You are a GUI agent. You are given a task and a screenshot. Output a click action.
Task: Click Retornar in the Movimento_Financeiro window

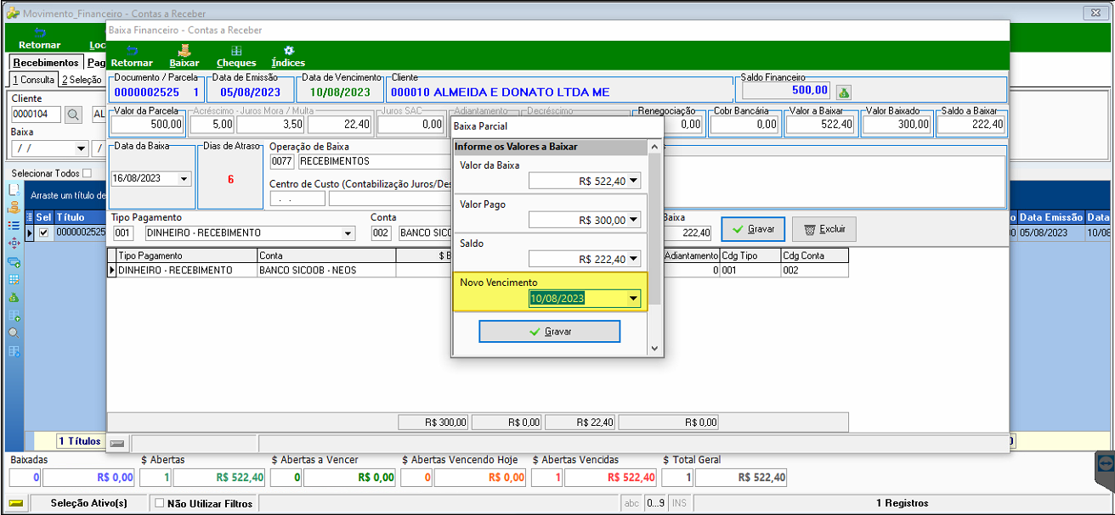click(39, 39)
